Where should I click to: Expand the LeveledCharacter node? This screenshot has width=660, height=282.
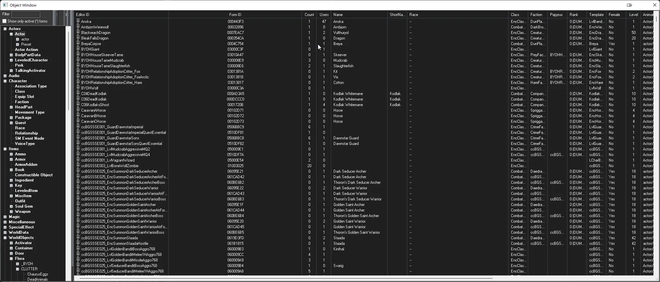[x=11, y=60]
